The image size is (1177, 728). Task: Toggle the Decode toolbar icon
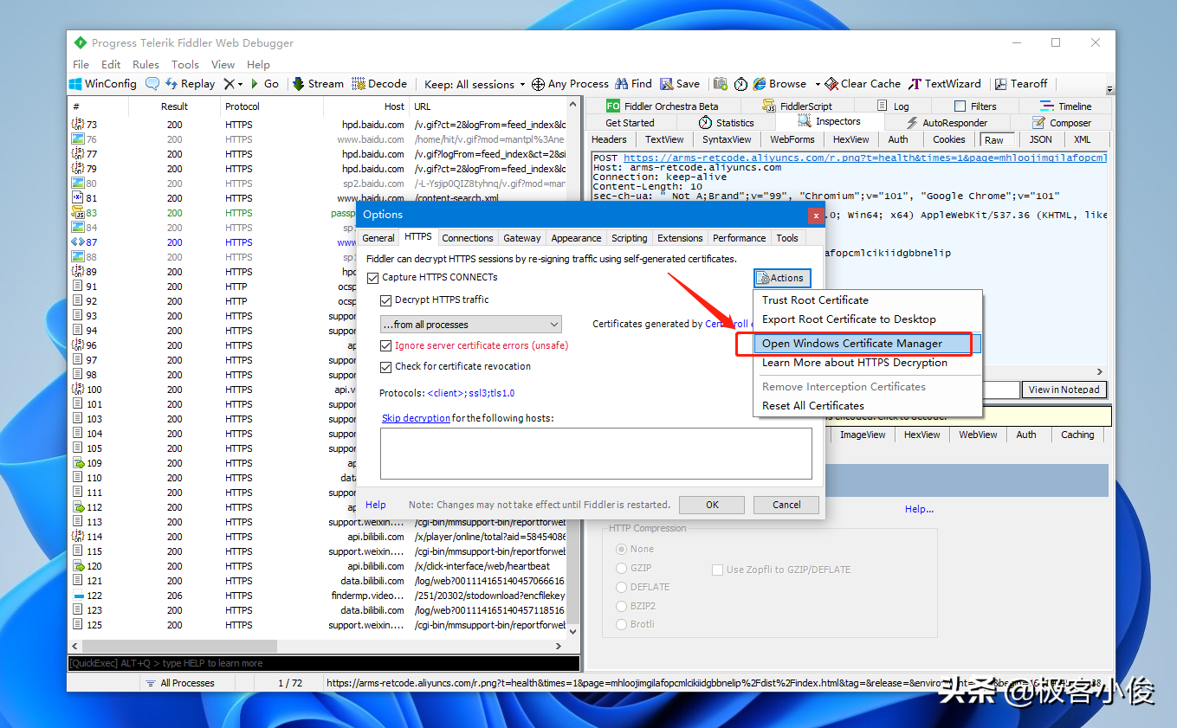click(x=359, y=84)
